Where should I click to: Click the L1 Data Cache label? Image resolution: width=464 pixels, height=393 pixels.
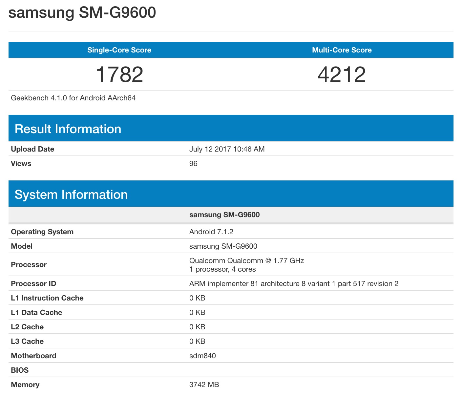(36, 313)
